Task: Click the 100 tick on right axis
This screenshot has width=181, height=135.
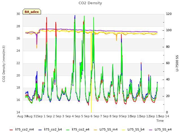Action: [169, 30]
